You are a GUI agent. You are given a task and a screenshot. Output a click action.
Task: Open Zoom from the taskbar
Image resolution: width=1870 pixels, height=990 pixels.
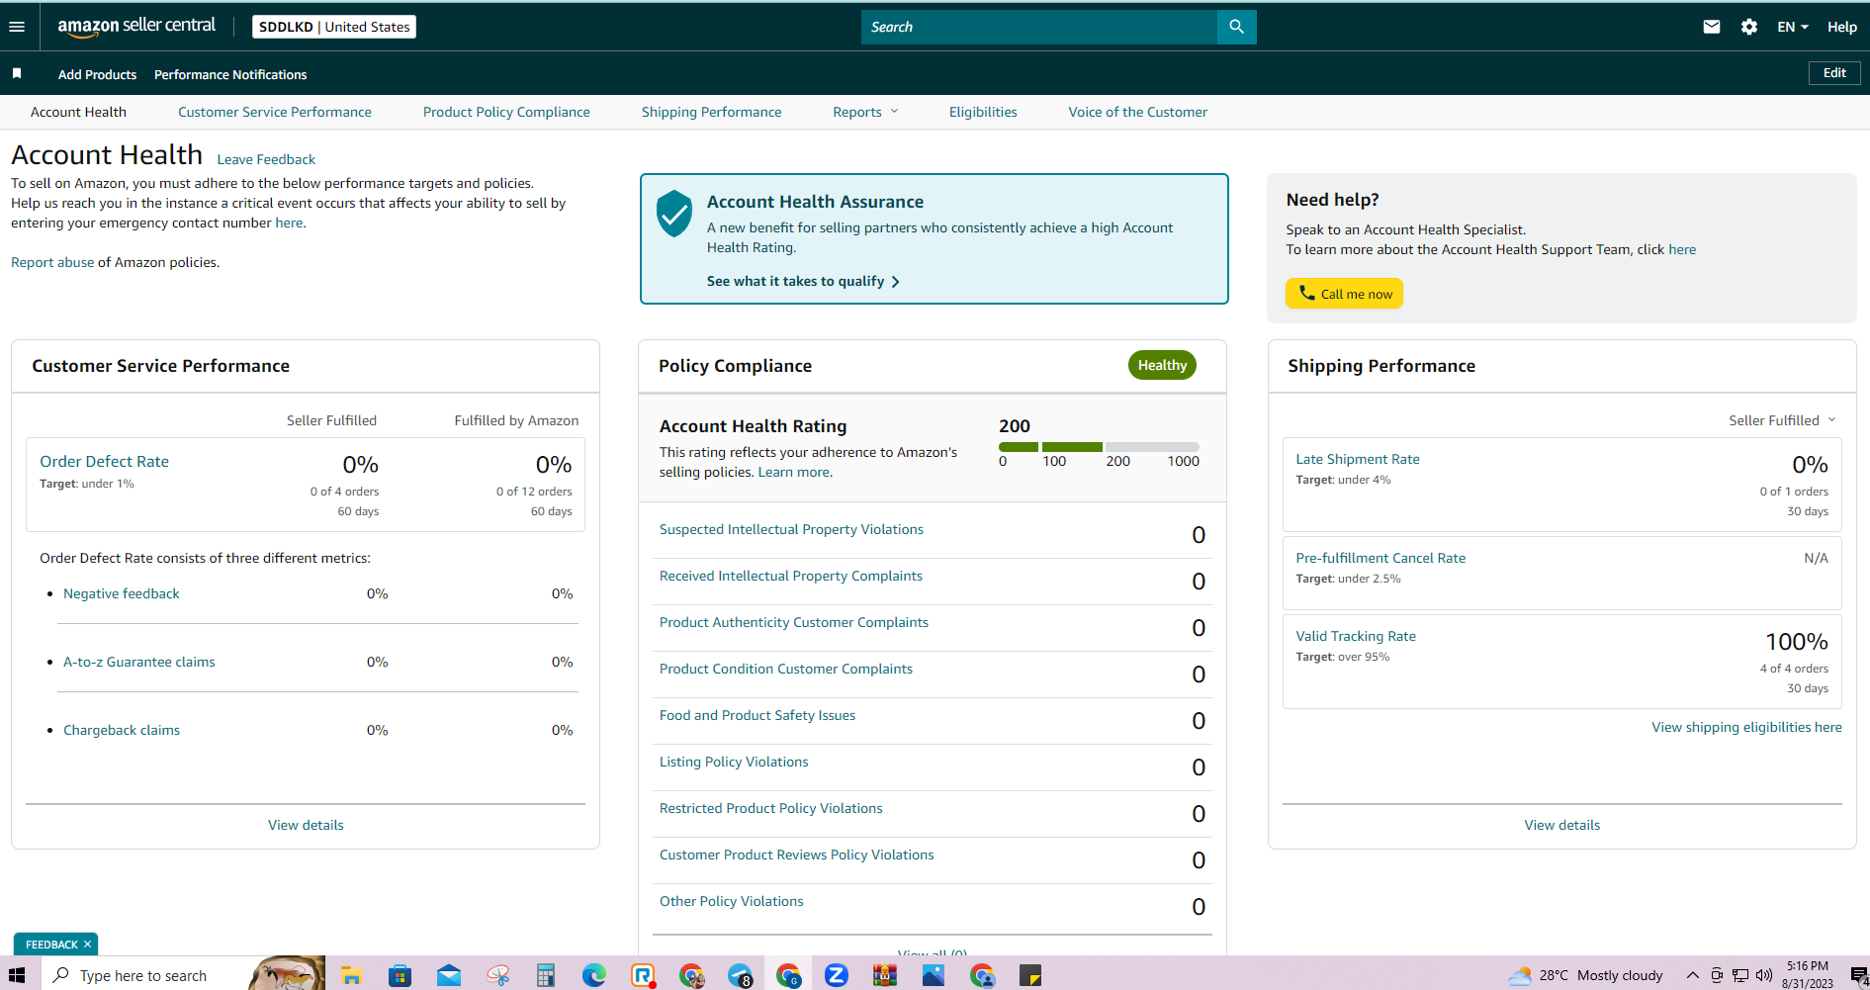[837, 975]
